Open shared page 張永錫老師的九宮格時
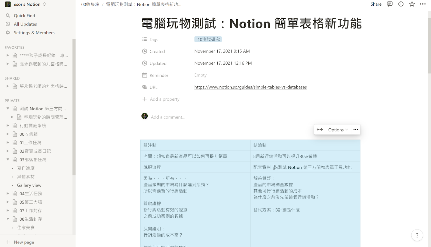Screen dimensions: 431x247 [x=43, y=86]
